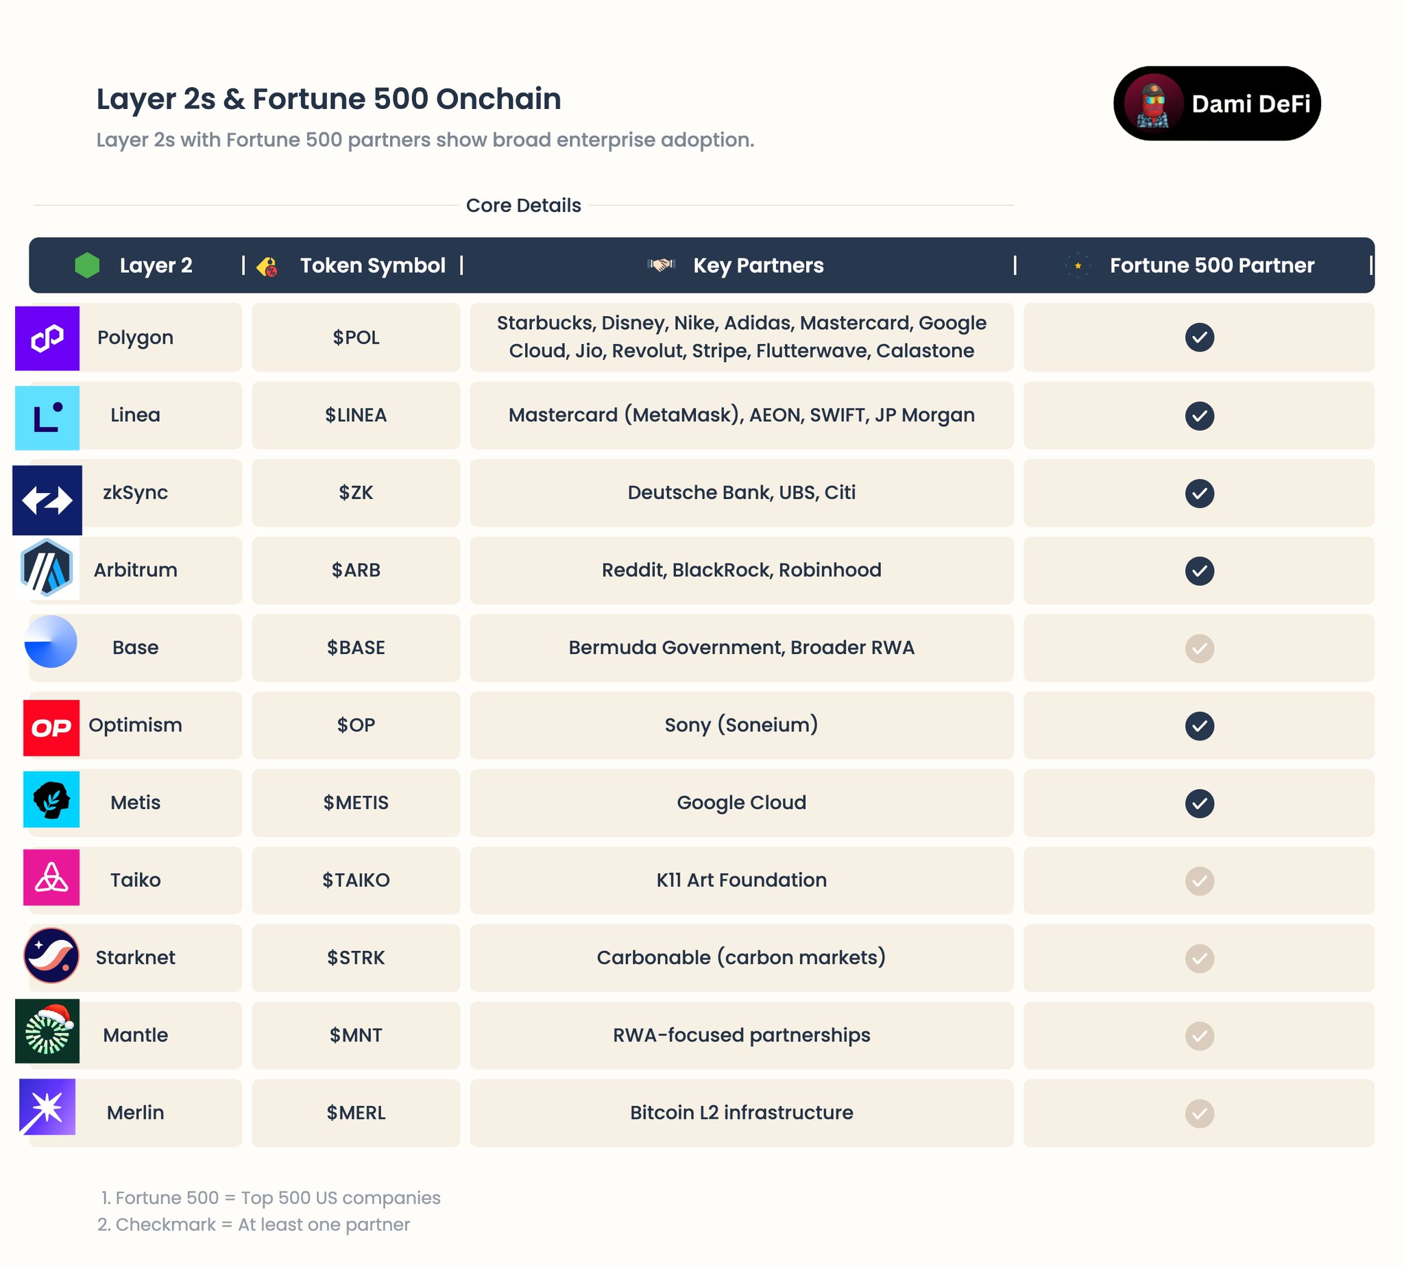Screen dimensions: 1404x1267
Task: Click the Dami DeFi author badge
Action: (x=1217, y=104)
